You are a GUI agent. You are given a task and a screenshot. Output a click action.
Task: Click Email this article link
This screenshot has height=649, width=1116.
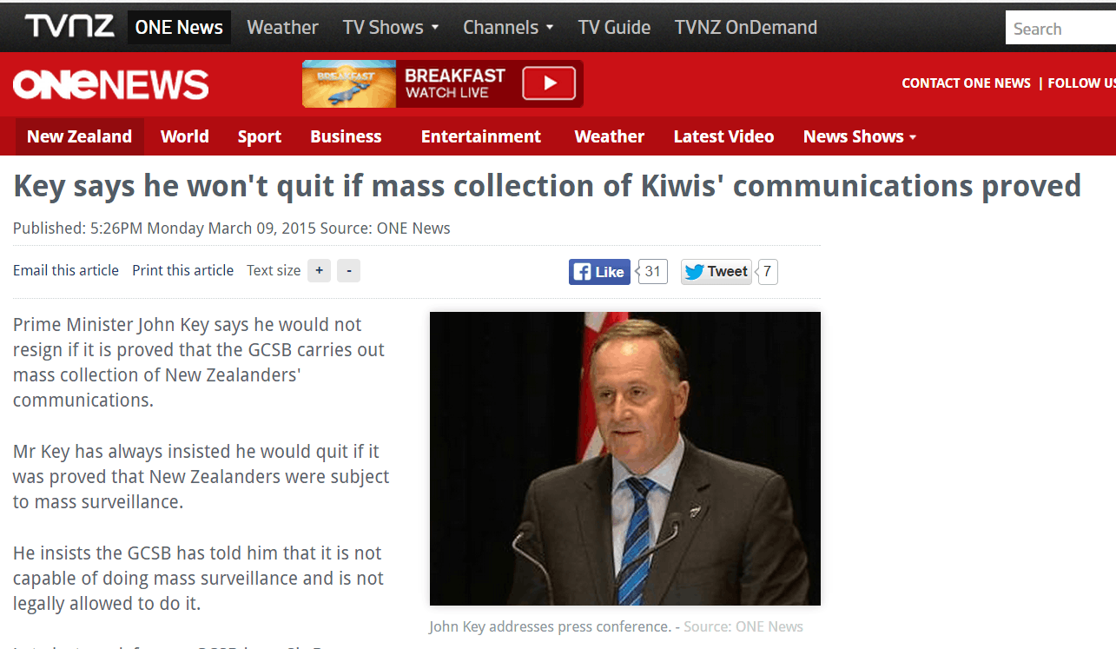(x=66, y=270)
